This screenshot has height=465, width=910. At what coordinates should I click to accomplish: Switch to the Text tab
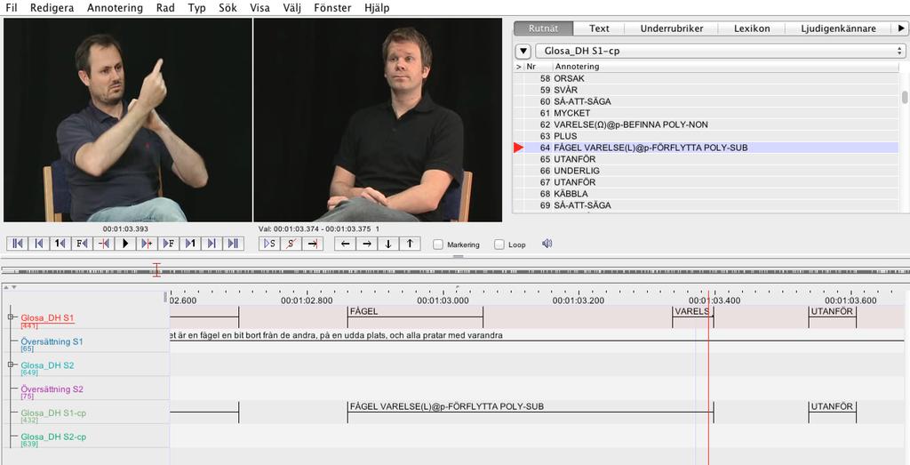(x=599, y=28)
